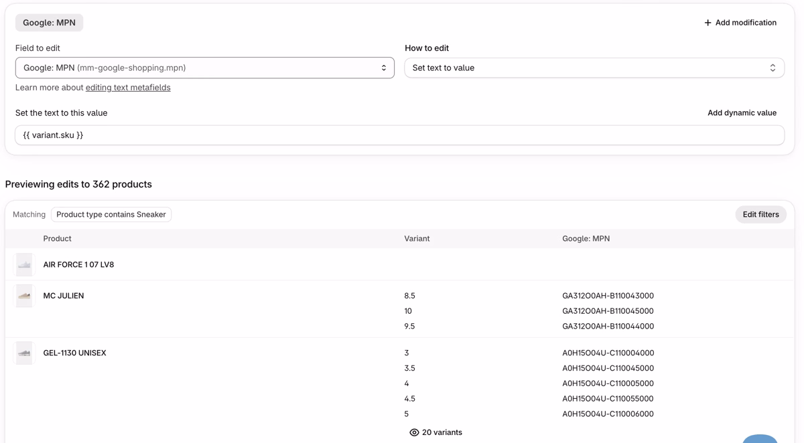Click GEL-1130 variant 3
The image size is (804, 443).
click(x=407, y=353)
